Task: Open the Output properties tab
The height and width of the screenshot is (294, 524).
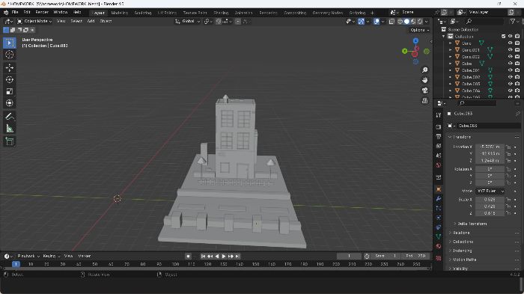Action: [439, 136]
